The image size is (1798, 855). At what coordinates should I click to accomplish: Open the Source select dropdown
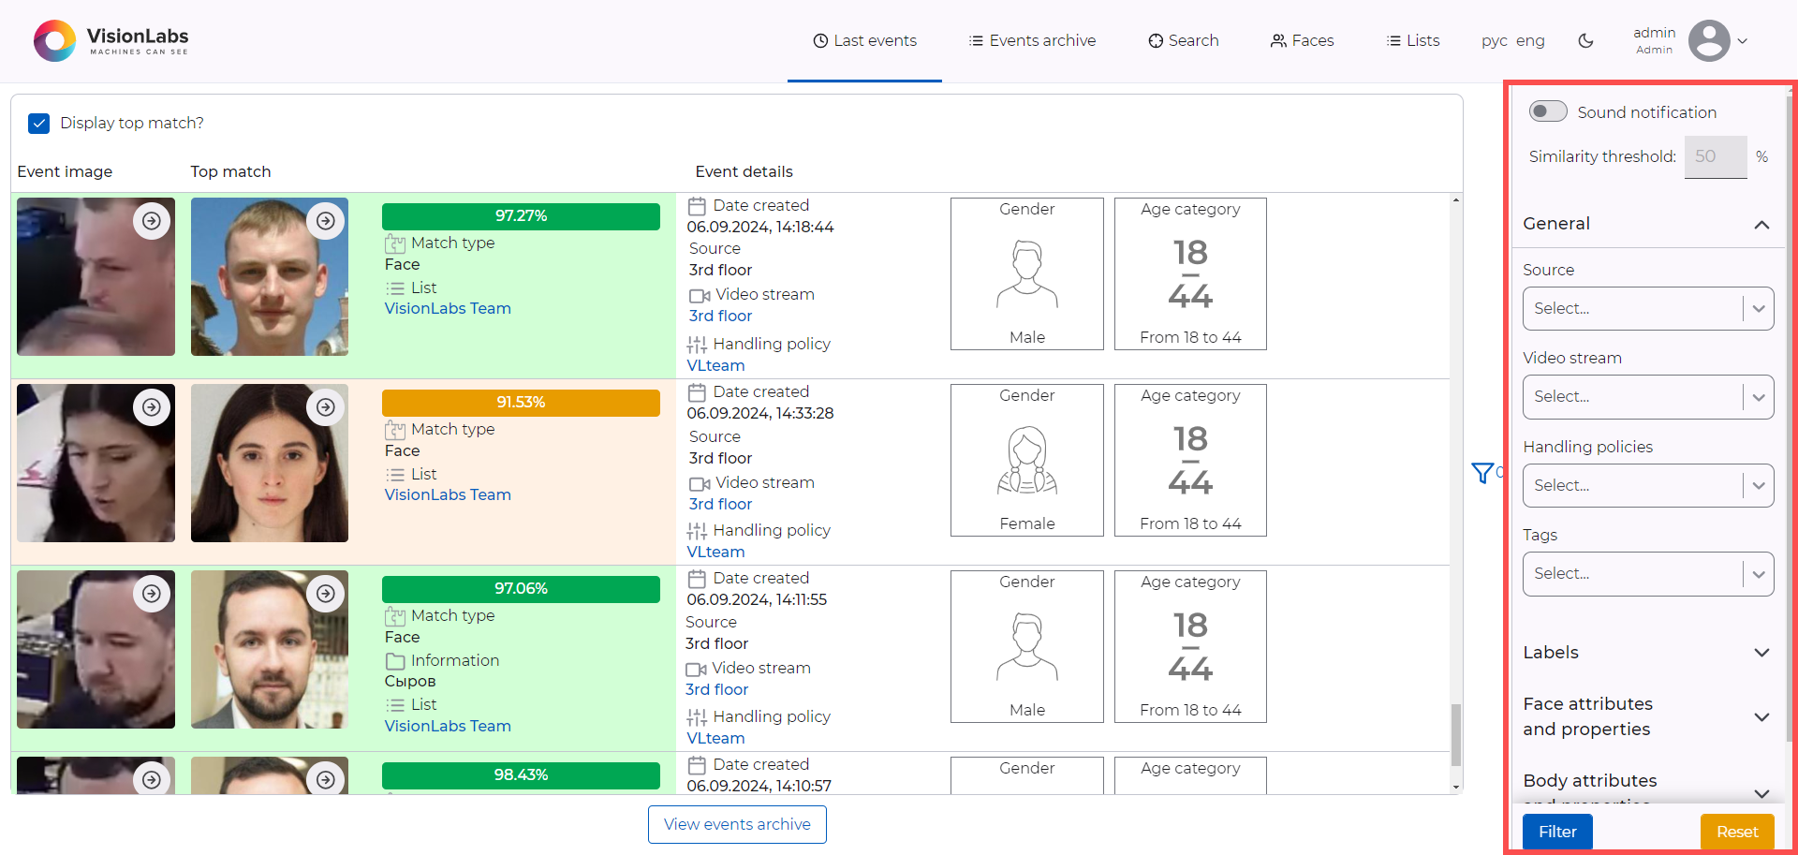[x=1647, y=308]
